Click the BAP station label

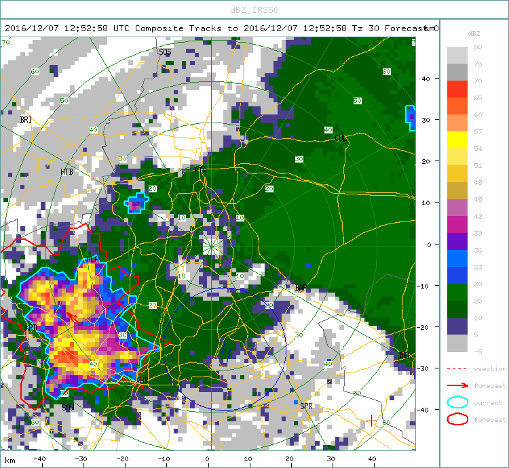click(x=301, y=288)
